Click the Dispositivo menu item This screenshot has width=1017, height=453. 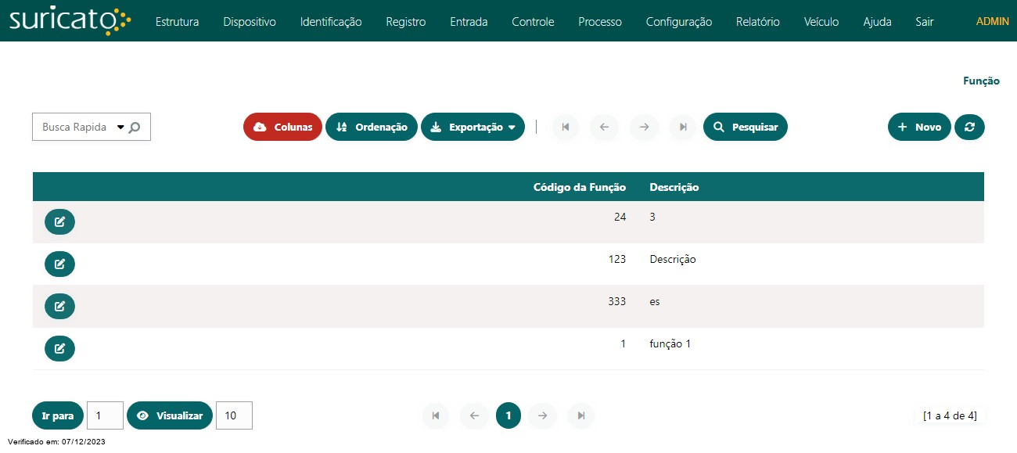click(249, 22)
